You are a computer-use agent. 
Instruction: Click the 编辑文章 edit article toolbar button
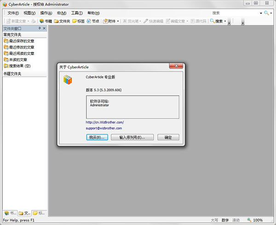pyautogui.click(x=175, y=21)
